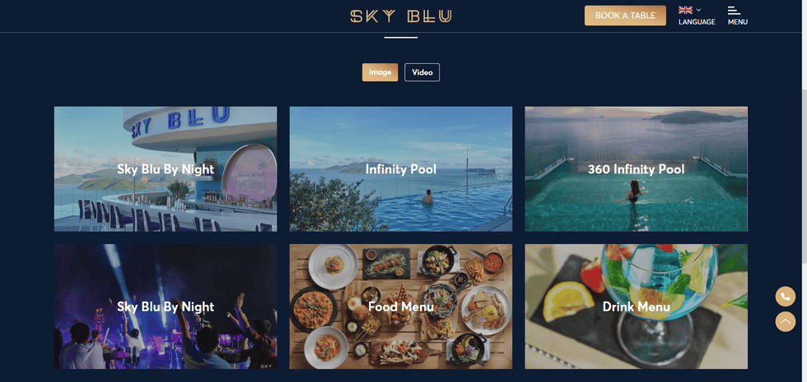
Task: Open the night party concert gallery
Action: point(166,306)
